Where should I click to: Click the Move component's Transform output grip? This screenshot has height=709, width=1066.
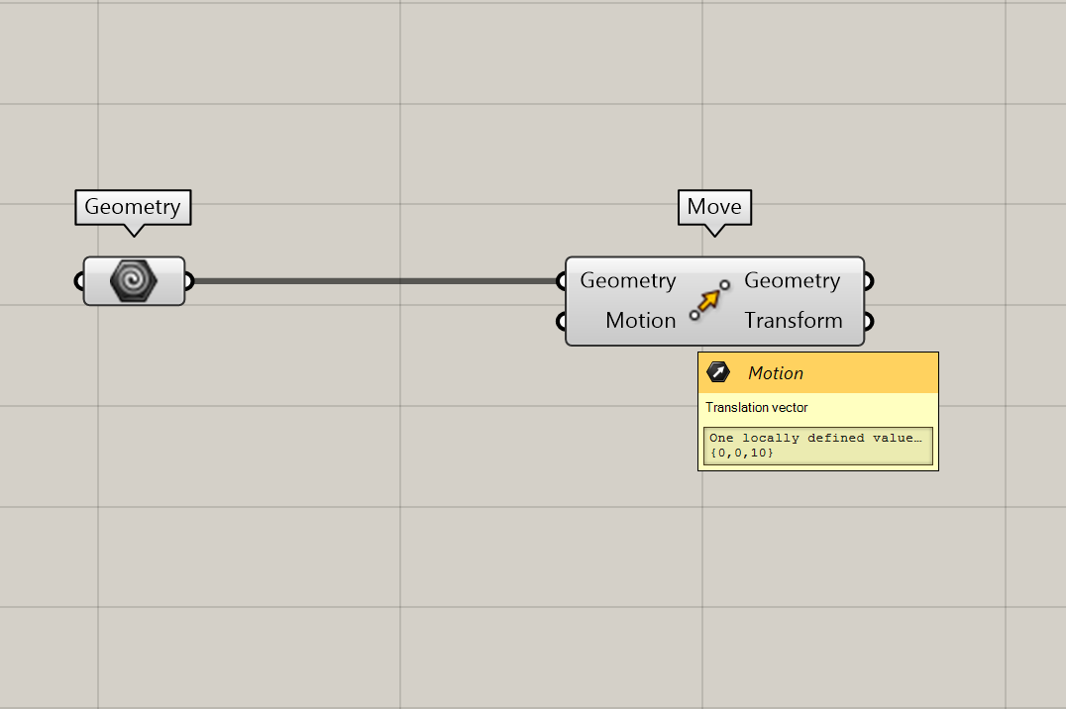[x=868, y=321]
